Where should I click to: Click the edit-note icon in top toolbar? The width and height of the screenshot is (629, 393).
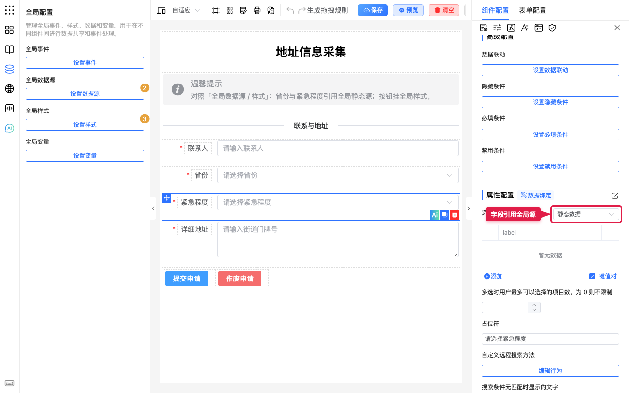tap(243, 10)
